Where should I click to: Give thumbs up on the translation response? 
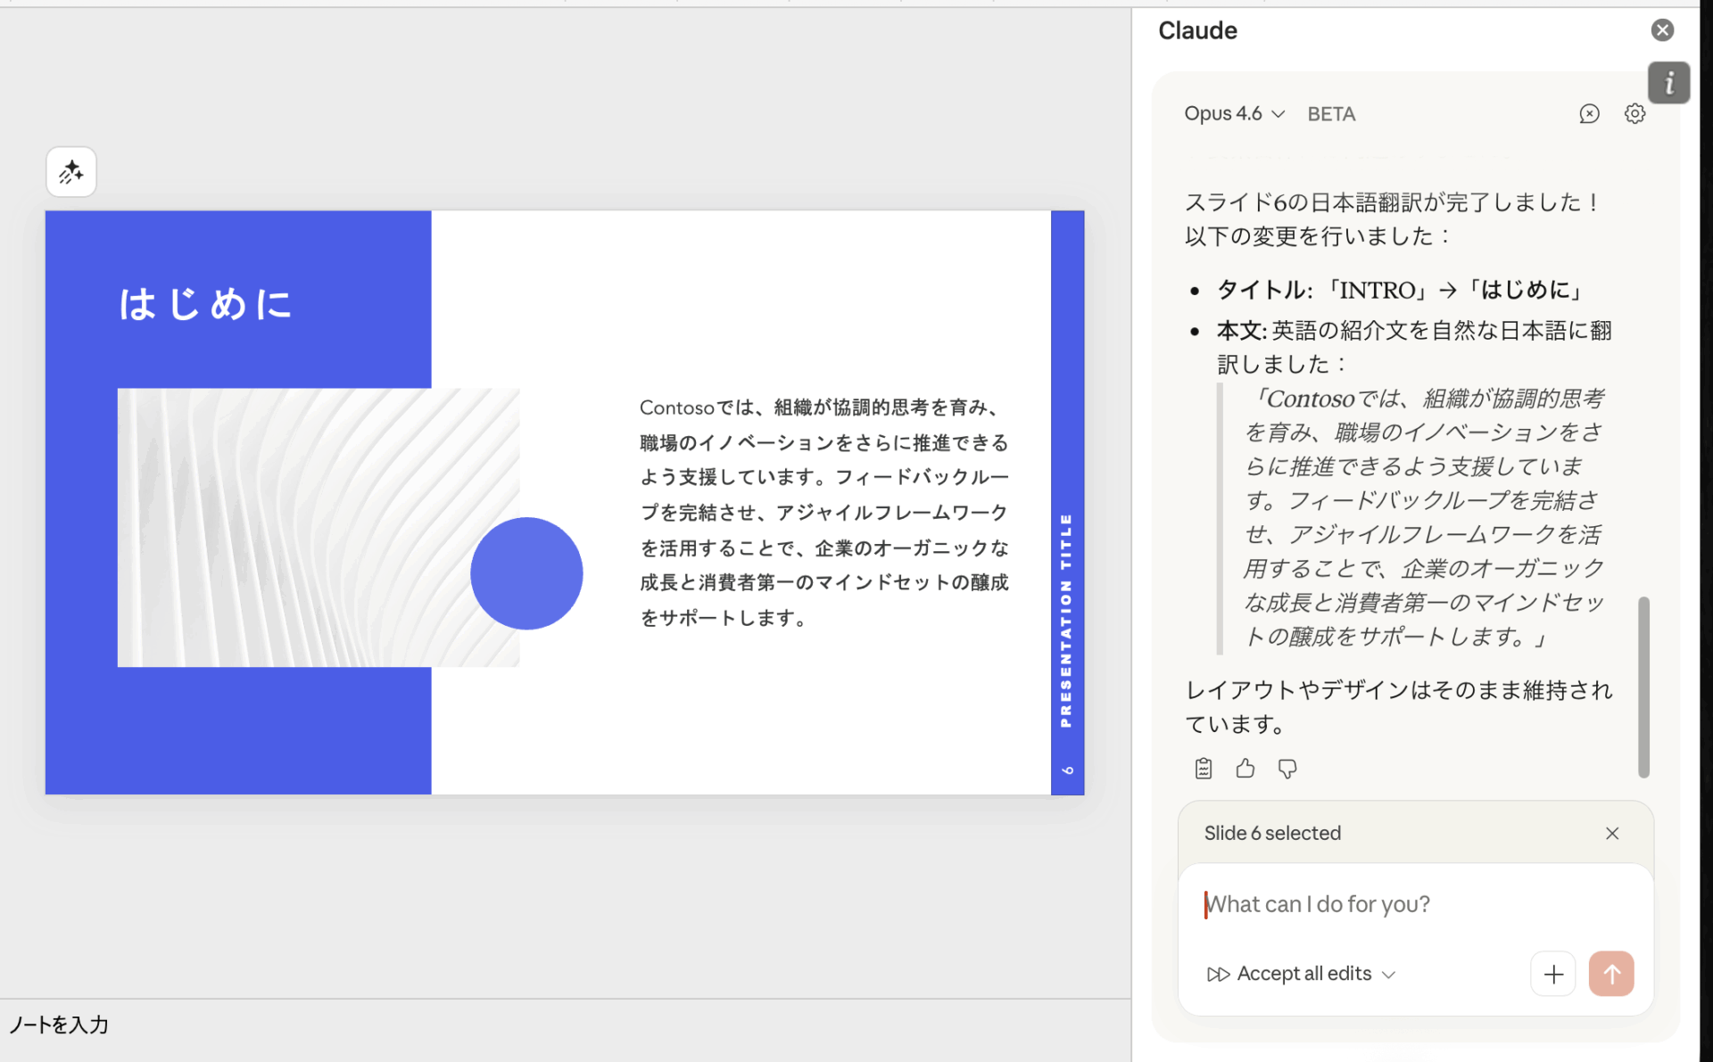coord(1245,768)
